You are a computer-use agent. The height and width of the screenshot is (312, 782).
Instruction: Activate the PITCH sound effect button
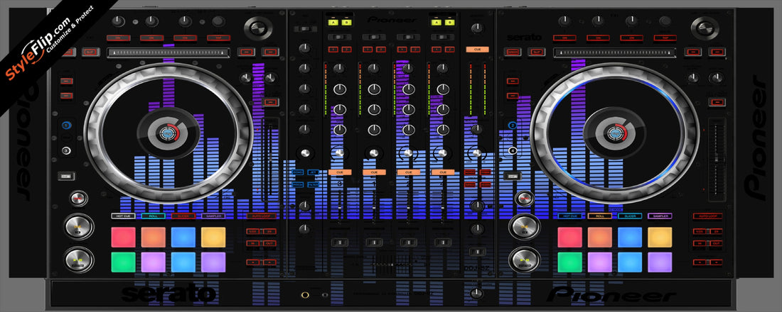pos(298,184)
